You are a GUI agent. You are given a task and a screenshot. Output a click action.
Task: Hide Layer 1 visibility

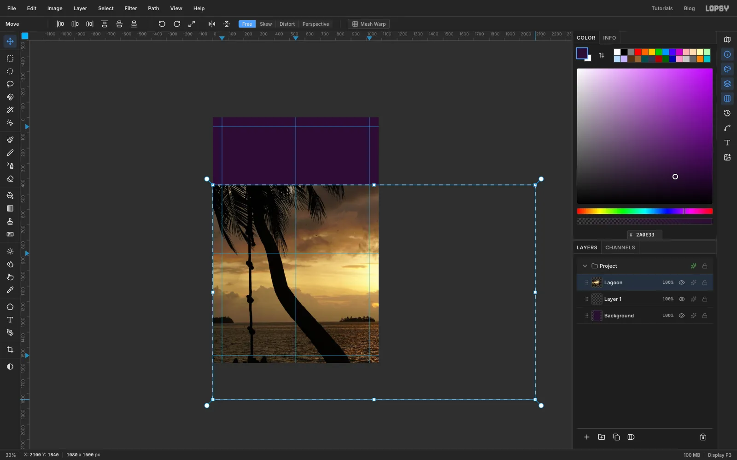coord(682,299)
